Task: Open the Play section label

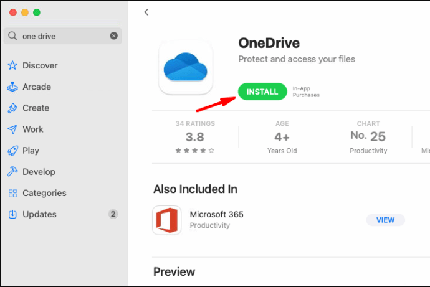Action: click(31, 151)
